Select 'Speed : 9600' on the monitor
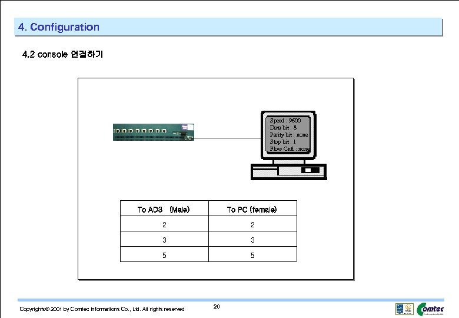Viewport: 459px width, 318px height. [x=285, y=120]
